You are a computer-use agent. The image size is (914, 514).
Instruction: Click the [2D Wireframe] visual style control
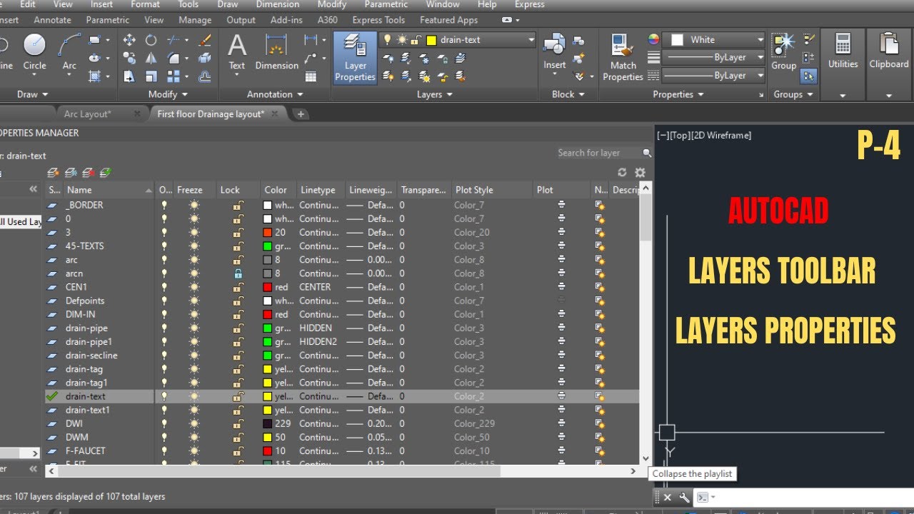coord(721,135)
